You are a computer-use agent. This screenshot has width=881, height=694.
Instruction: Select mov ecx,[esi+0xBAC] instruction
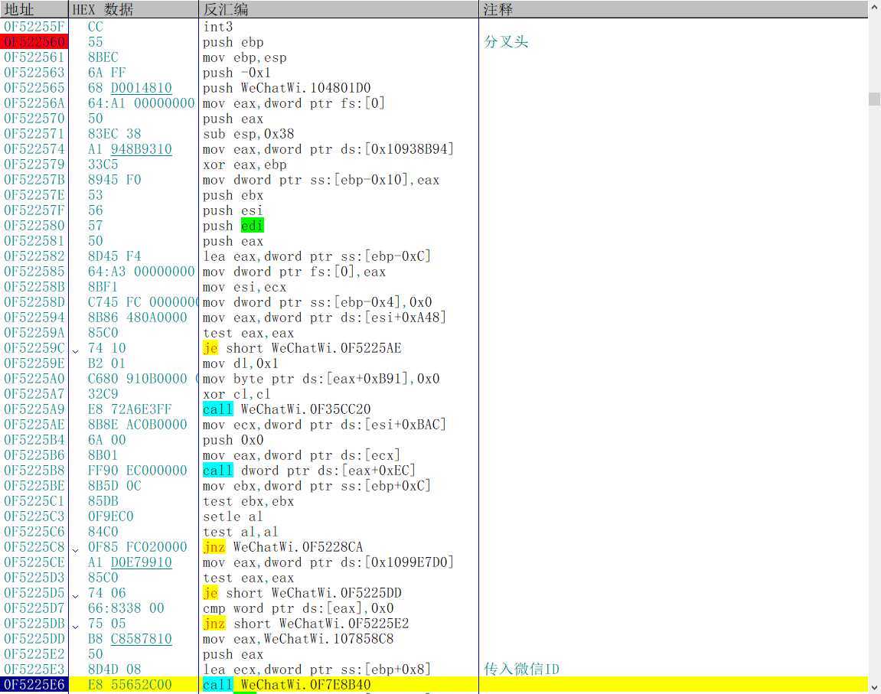(325, 425)
